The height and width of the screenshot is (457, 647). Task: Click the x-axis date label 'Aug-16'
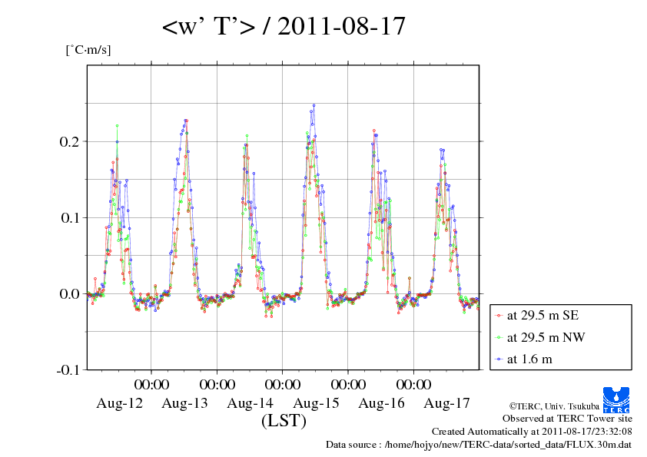coord(381,403)
